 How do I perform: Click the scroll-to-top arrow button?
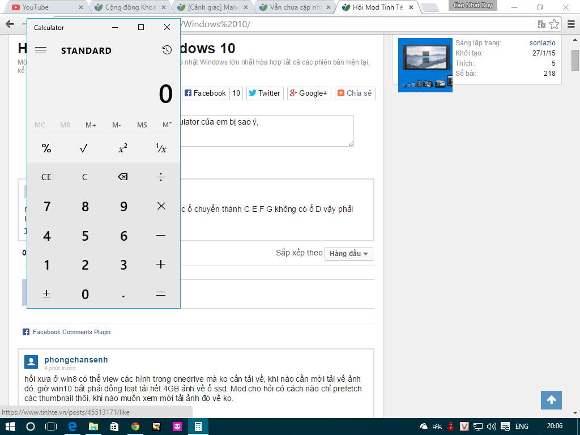[551, 400]
